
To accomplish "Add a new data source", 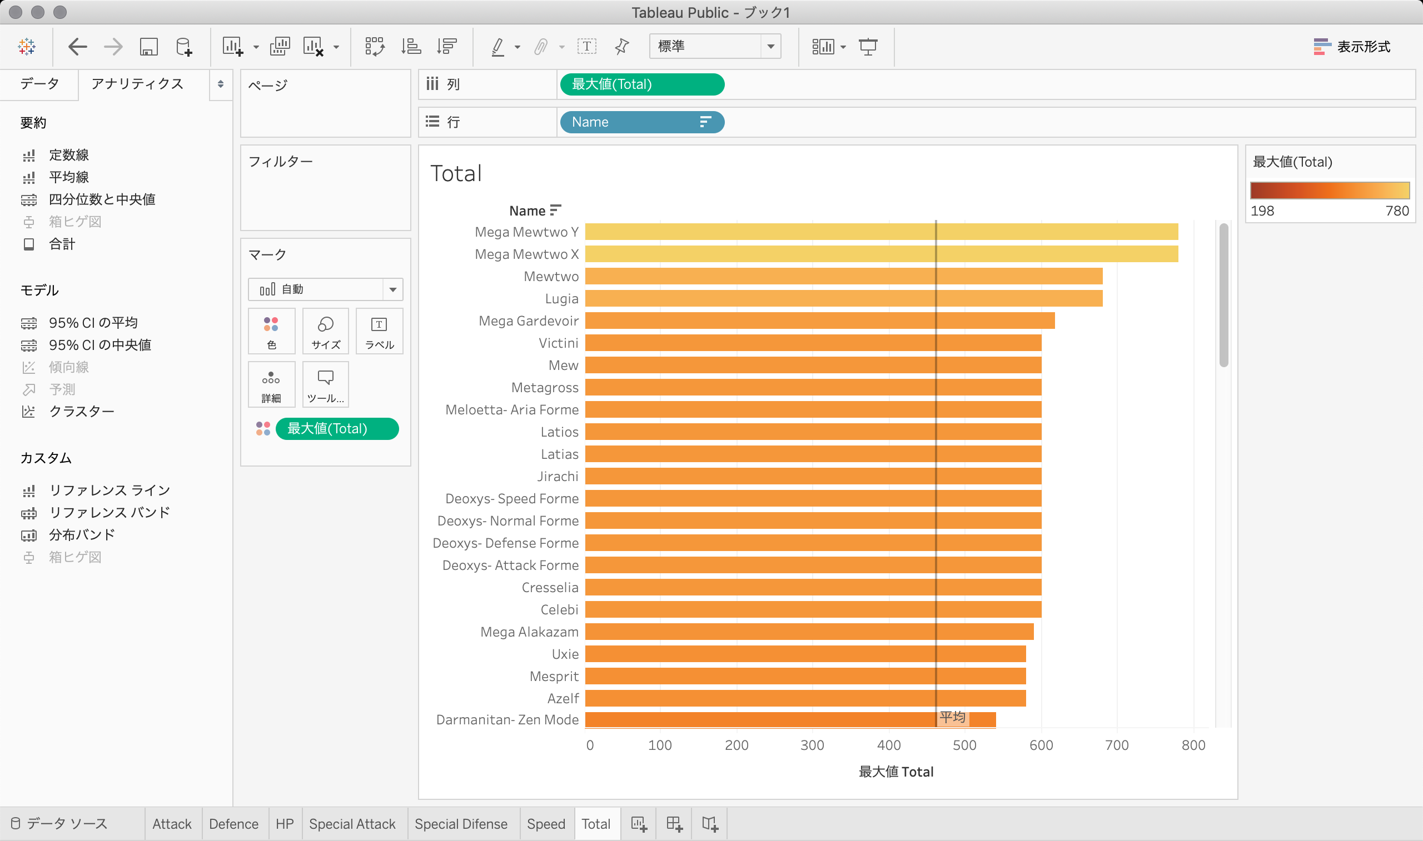I will [183, 47].
